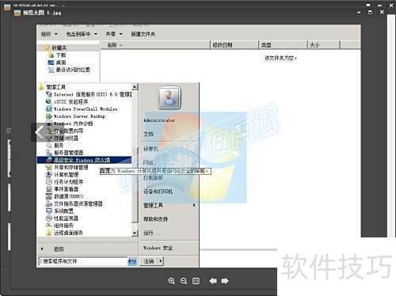Click the 服务器管理器 icon
Screen dimensions: 396x296
(49, 153)
